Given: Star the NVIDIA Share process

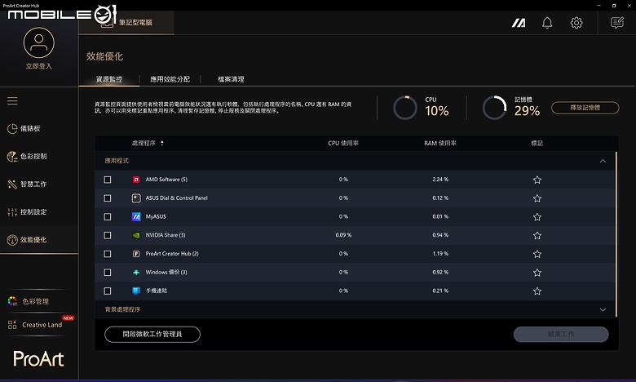Looking at the screenshot, I should 537,235.
